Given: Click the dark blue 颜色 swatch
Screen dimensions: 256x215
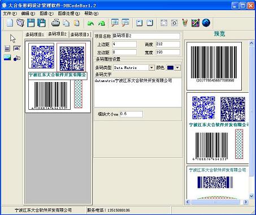Looking at the screenshot, I should (x=170, y=67).
